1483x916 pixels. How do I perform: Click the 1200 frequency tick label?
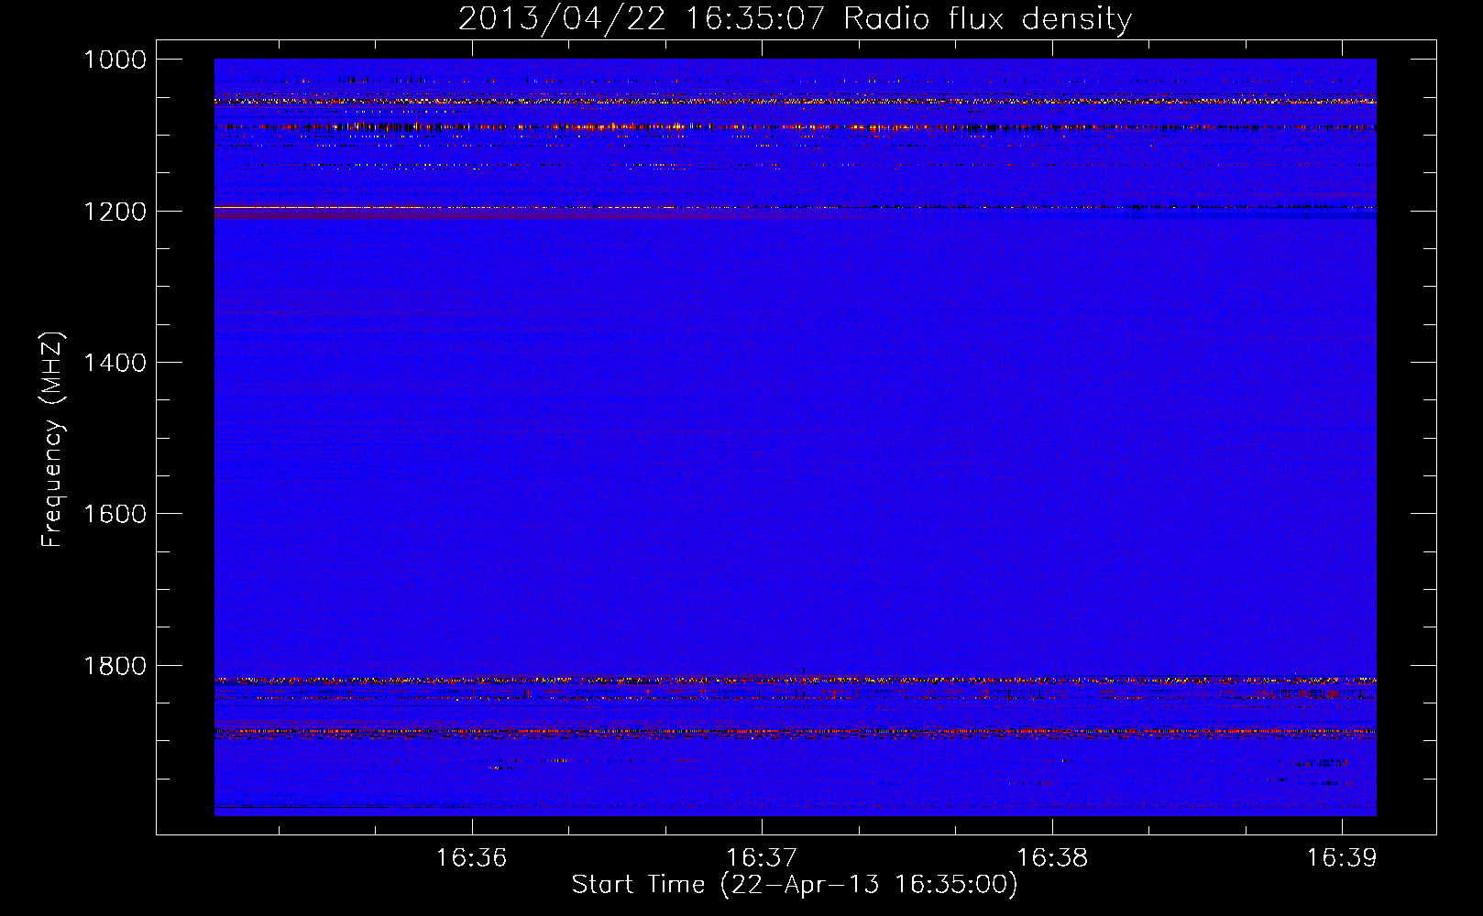coord(115,212)
